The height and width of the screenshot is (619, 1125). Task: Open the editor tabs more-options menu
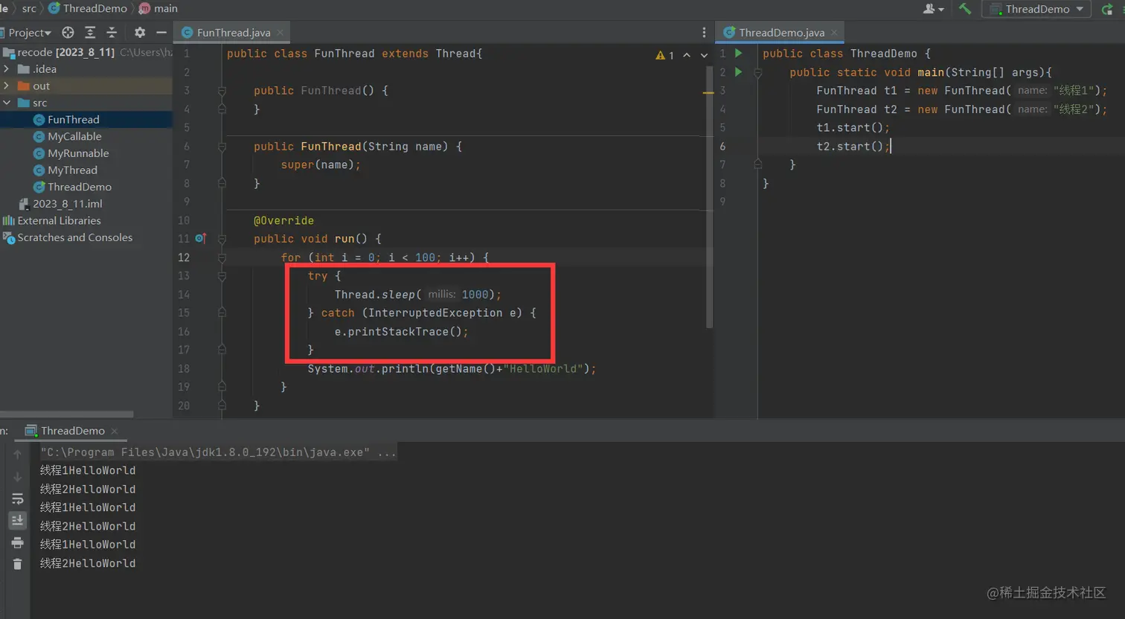pos(704,33)
